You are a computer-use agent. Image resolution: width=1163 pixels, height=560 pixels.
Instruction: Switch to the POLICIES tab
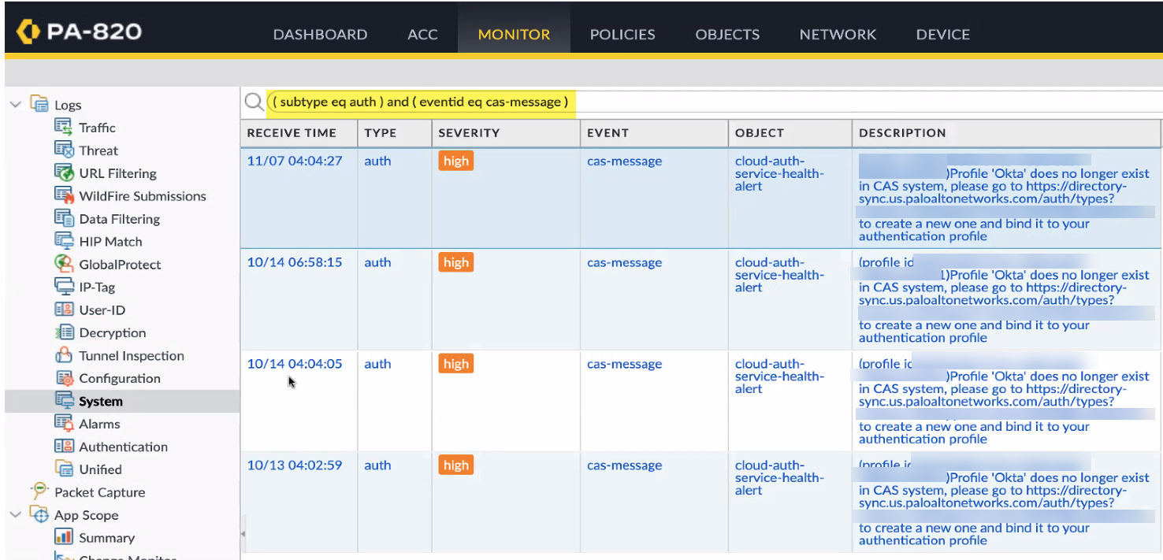(622, 35)
